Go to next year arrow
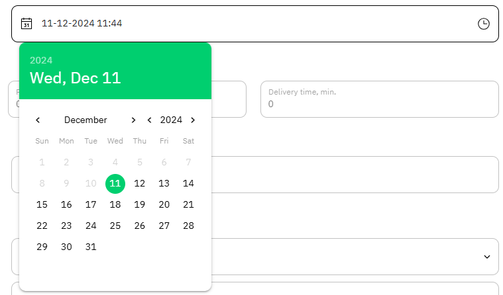 coord(193,120)
